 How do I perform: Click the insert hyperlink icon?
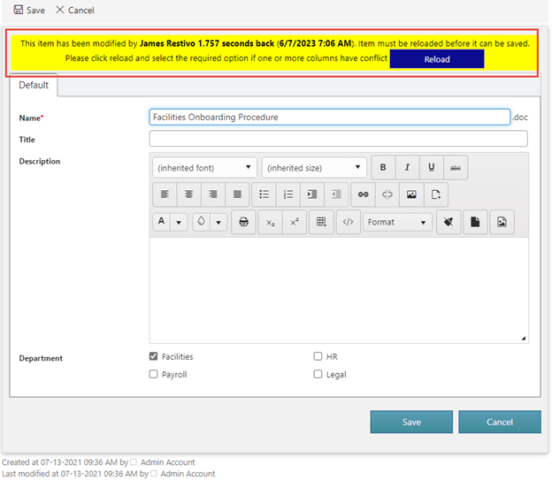pyautogui.click(x=363, y=194)
